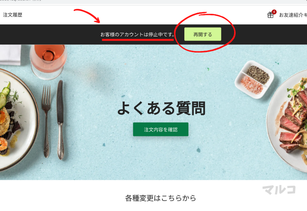Click the black pepper in the dish
This screenshot has width=307, height=211.
[x=258, y=75]
